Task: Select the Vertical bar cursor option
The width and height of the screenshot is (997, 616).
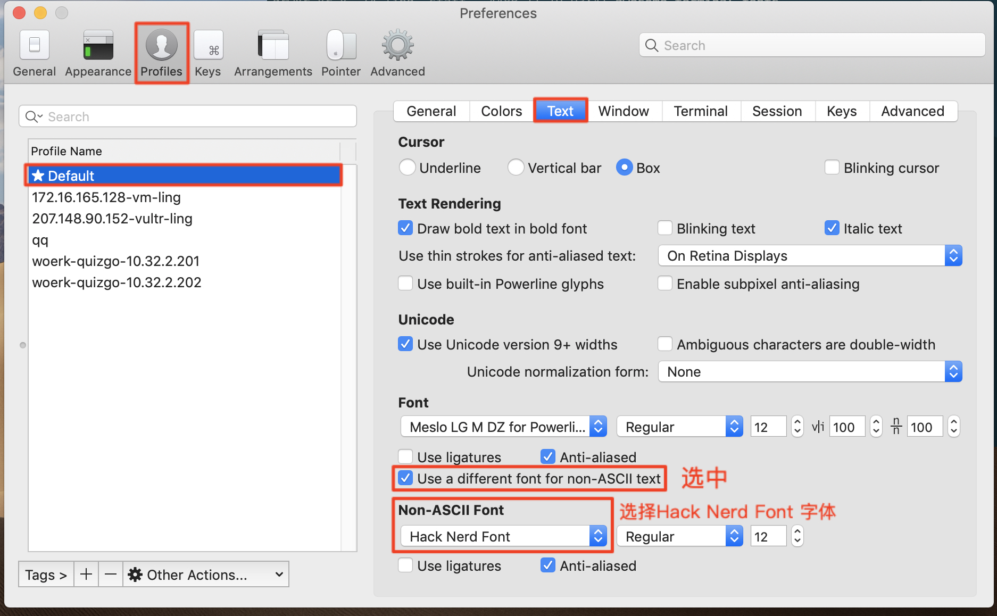Action: [516, 168]
